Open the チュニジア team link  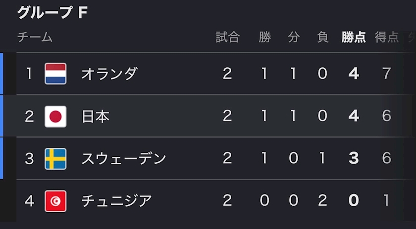click(x=117, y=201)
